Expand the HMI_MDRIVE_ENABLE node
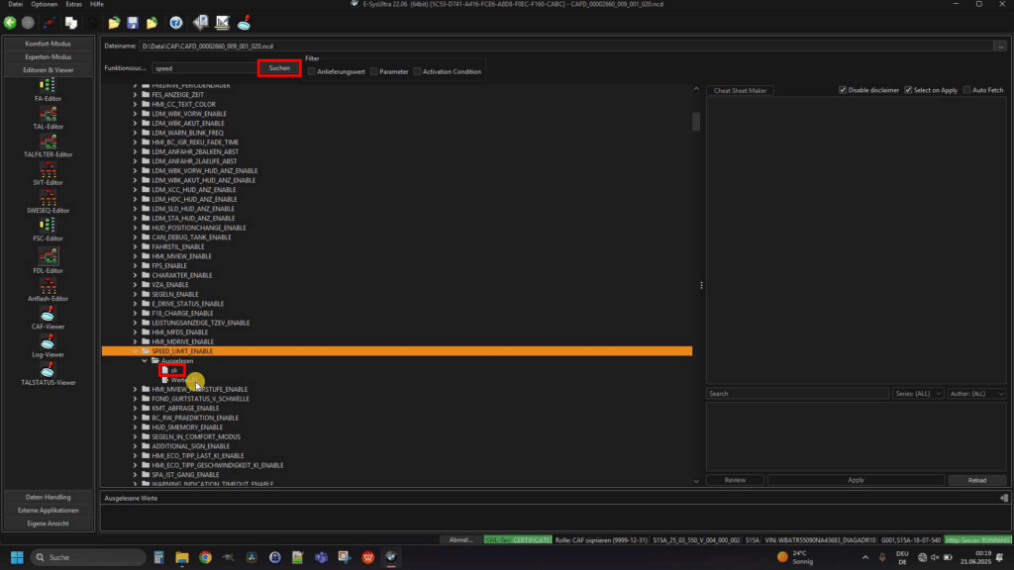 pyautogui.click(x=135, y=341)
